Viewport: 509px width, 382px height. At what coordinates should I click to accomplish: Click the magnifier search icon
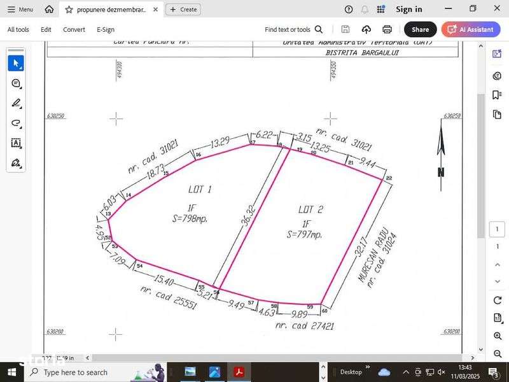click(319, 29)
